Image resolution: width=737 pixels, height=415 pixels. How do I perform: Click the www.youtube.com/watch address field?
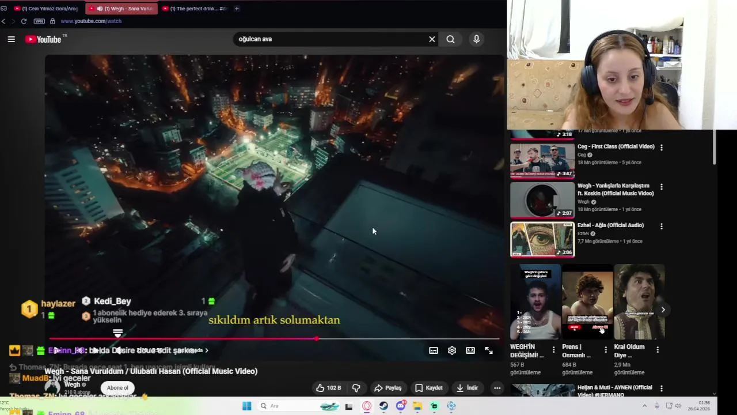[91, 21]
